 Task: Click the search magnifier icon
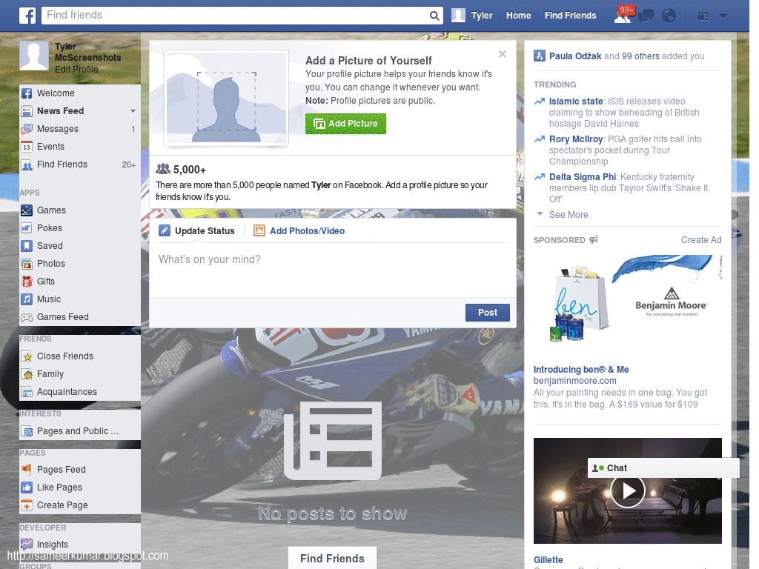[434, 16]
